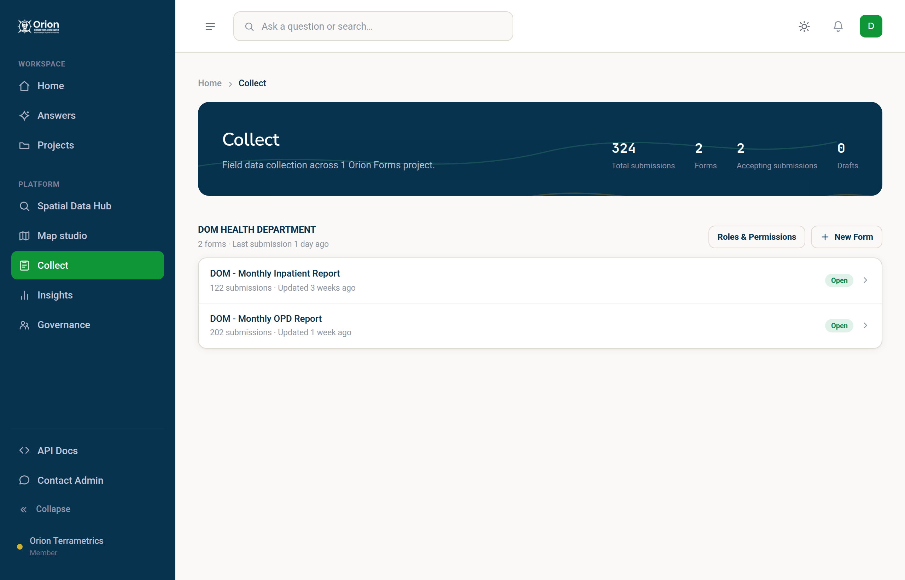Open user menu with green D avatar
The image size is (905, 580).
coord(871,27)
